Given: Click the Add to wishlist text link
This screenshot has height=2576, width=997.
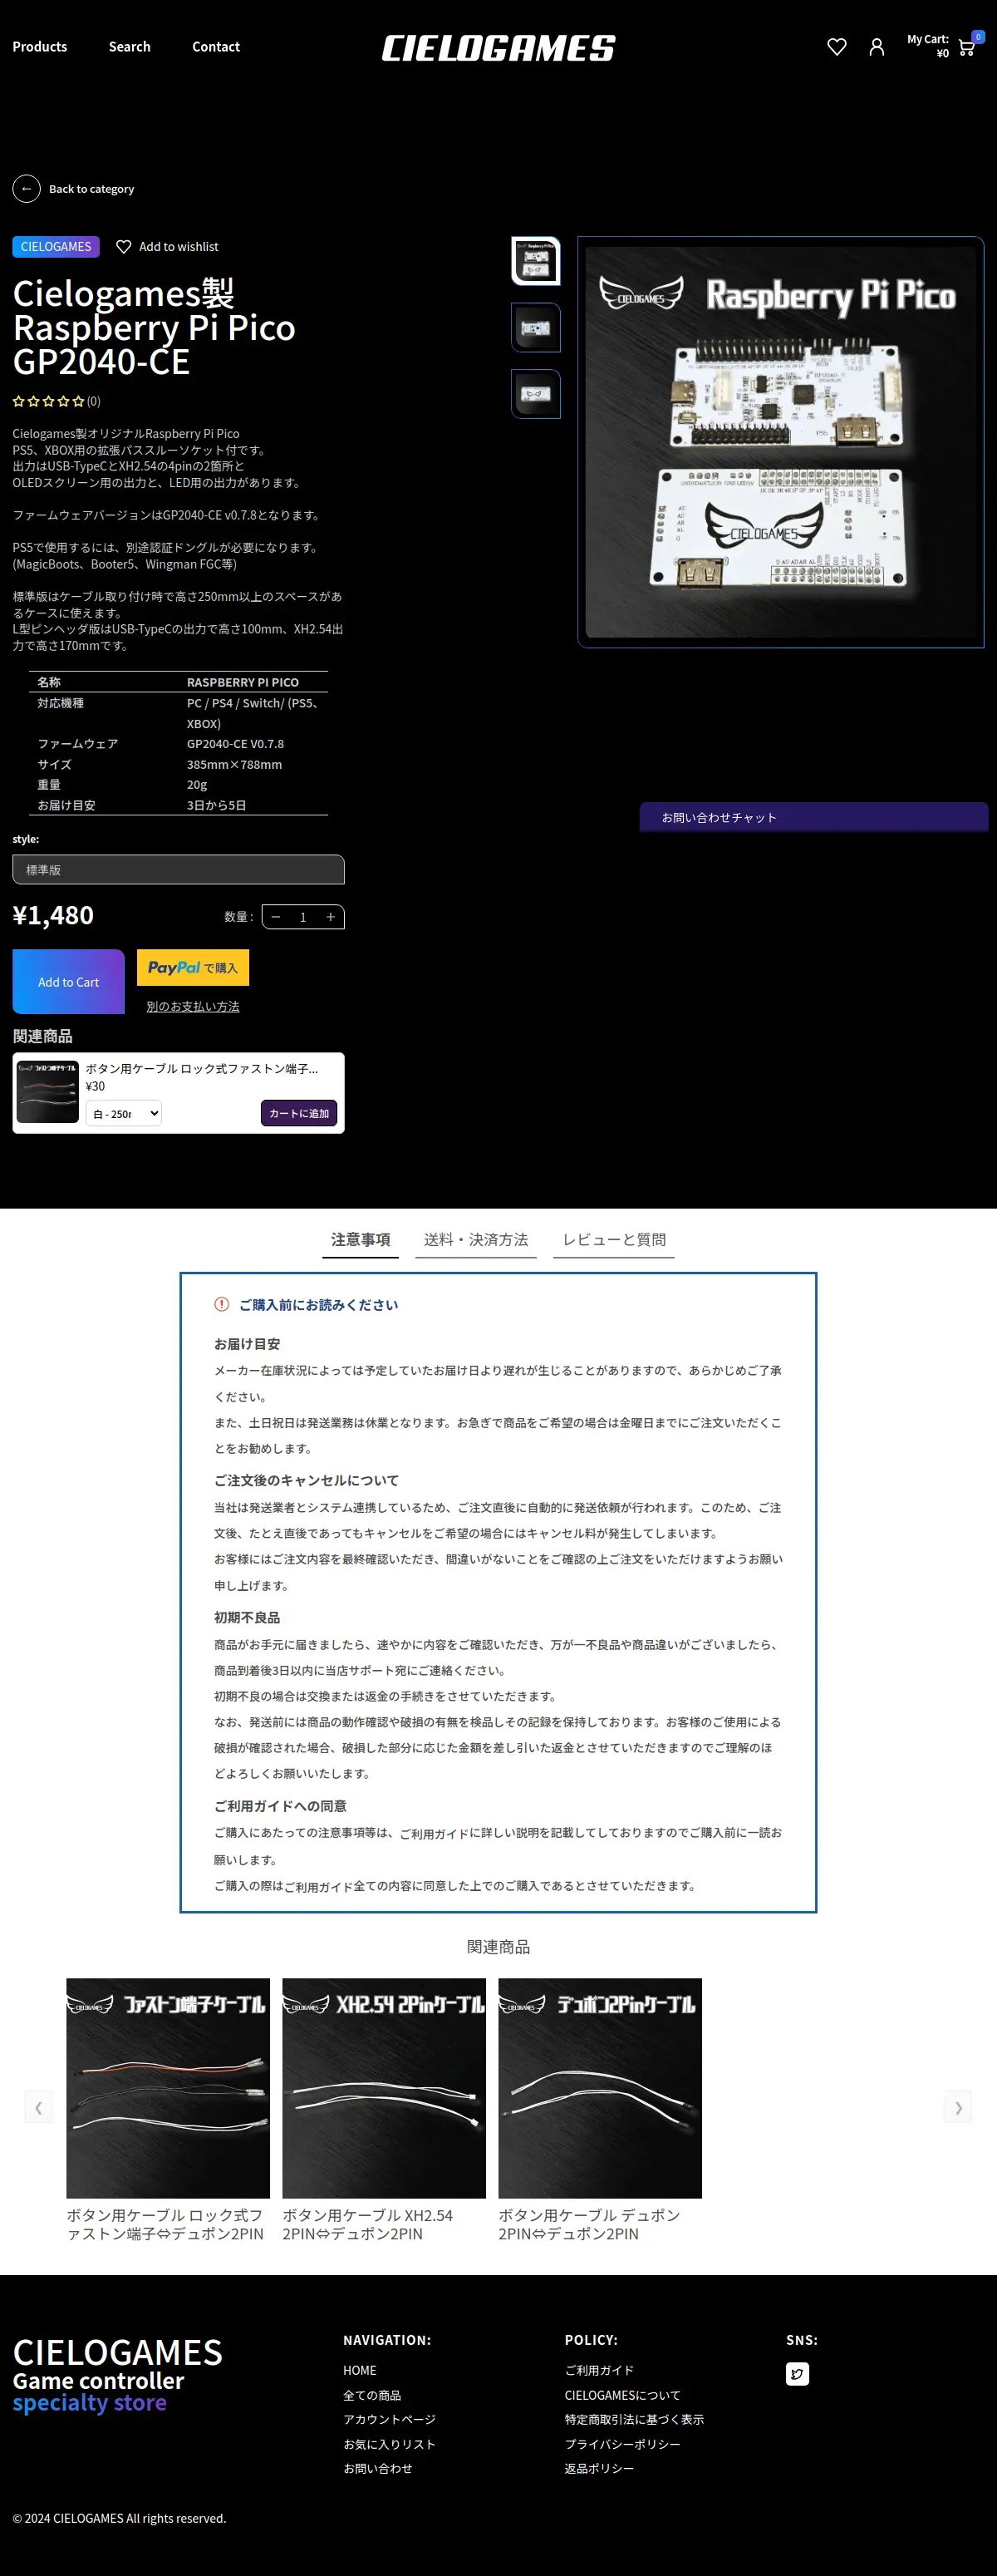Looking at the screenshot, I should 178,247.
